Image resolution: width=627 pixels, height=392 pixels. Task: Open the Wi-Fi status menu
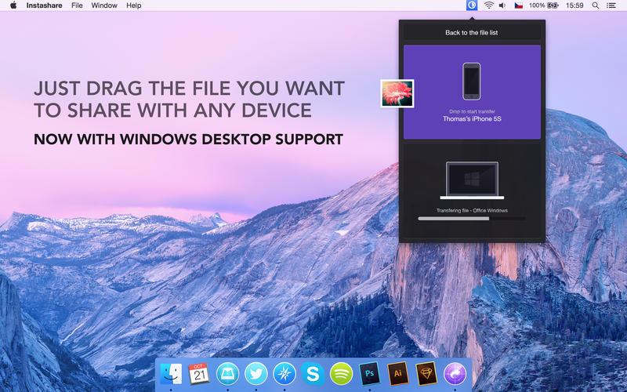[488, 5]
